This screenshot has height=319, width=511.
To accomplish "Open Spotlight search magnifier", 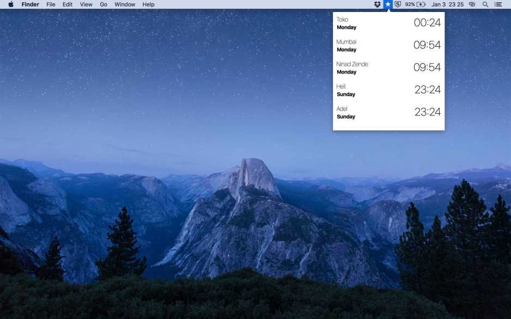I will (x=485, y=4).
